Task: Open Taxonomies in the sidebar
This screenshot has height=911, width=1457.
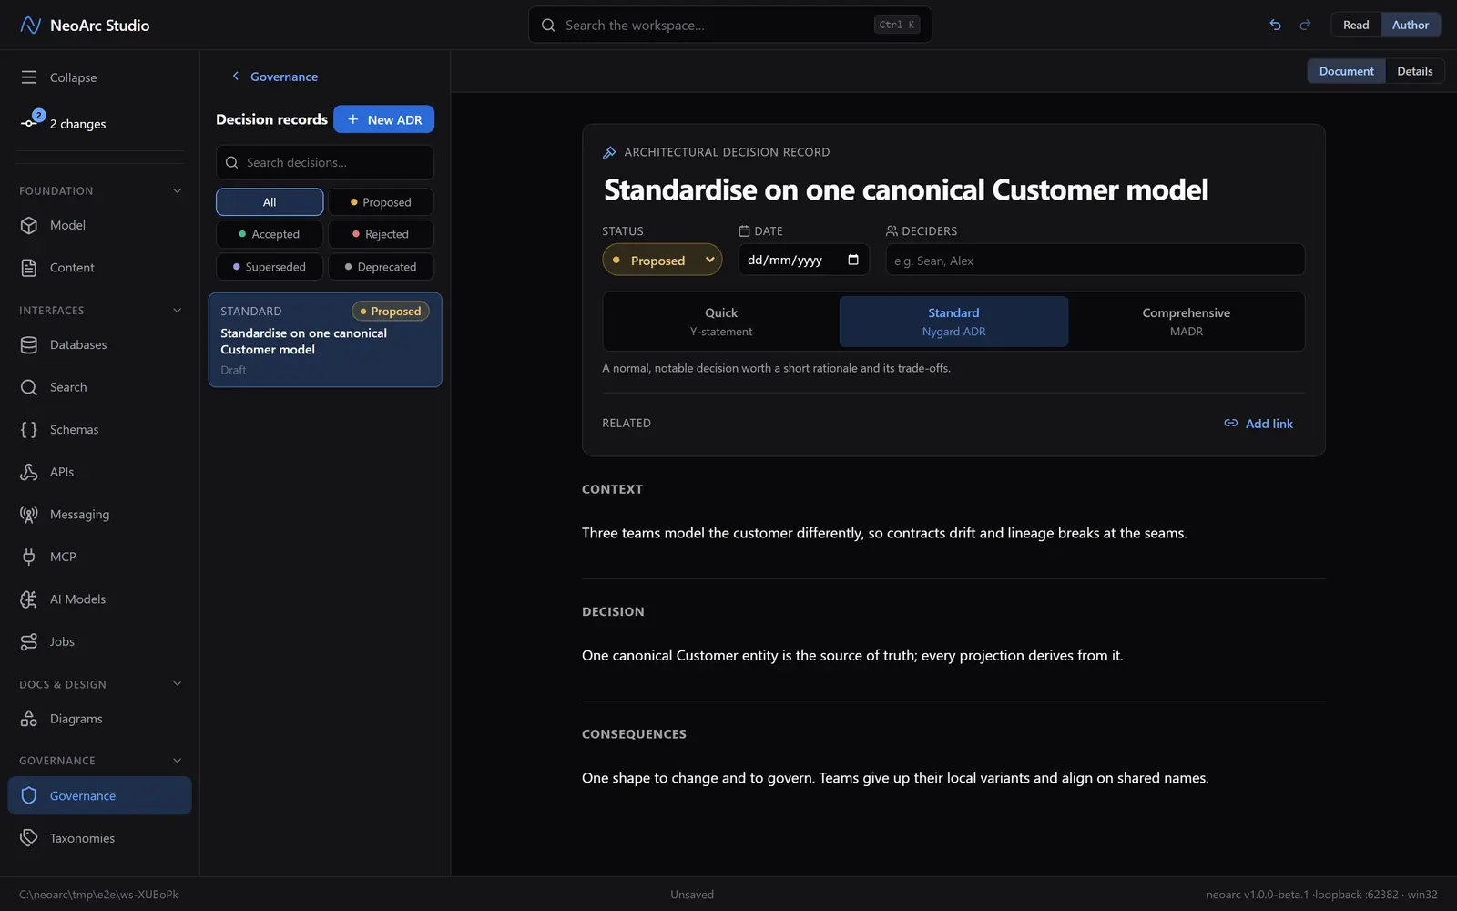Action: 100,838
